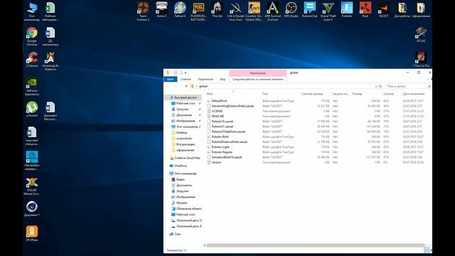This screenshot has width=455, height=256.
Task: Select the Этот компьютер desktop icon
Action: coord(31,11)
